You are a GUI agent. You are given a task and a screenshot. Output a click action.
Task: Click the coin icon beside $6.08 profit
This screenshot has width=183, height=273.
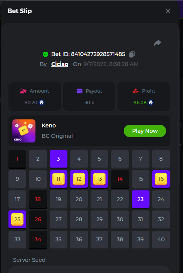point(151,103)
